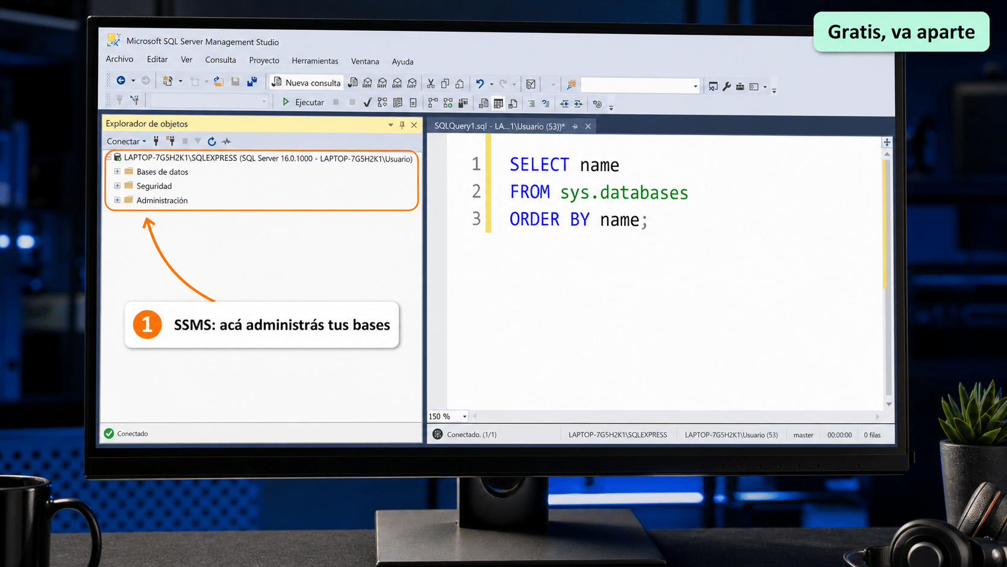Toggle Include Live Query Statistics
Viewport: 1007px width, 567px height.
point(448,103)
